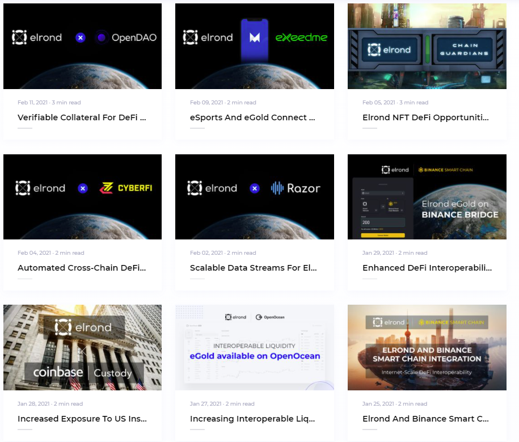Read 'Elrond NFT DeFi Opportuniti...' article
The image size is (519, 442).
425,117
